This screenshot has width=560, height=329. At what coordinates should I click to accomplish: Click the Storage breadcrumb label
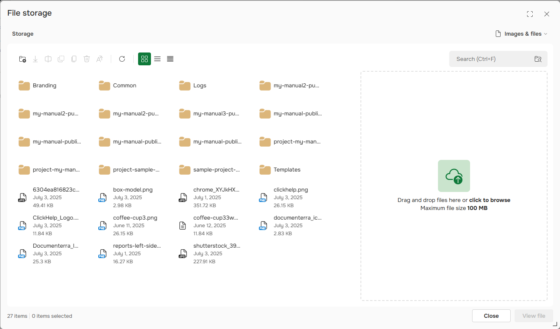tap(22, 34)
